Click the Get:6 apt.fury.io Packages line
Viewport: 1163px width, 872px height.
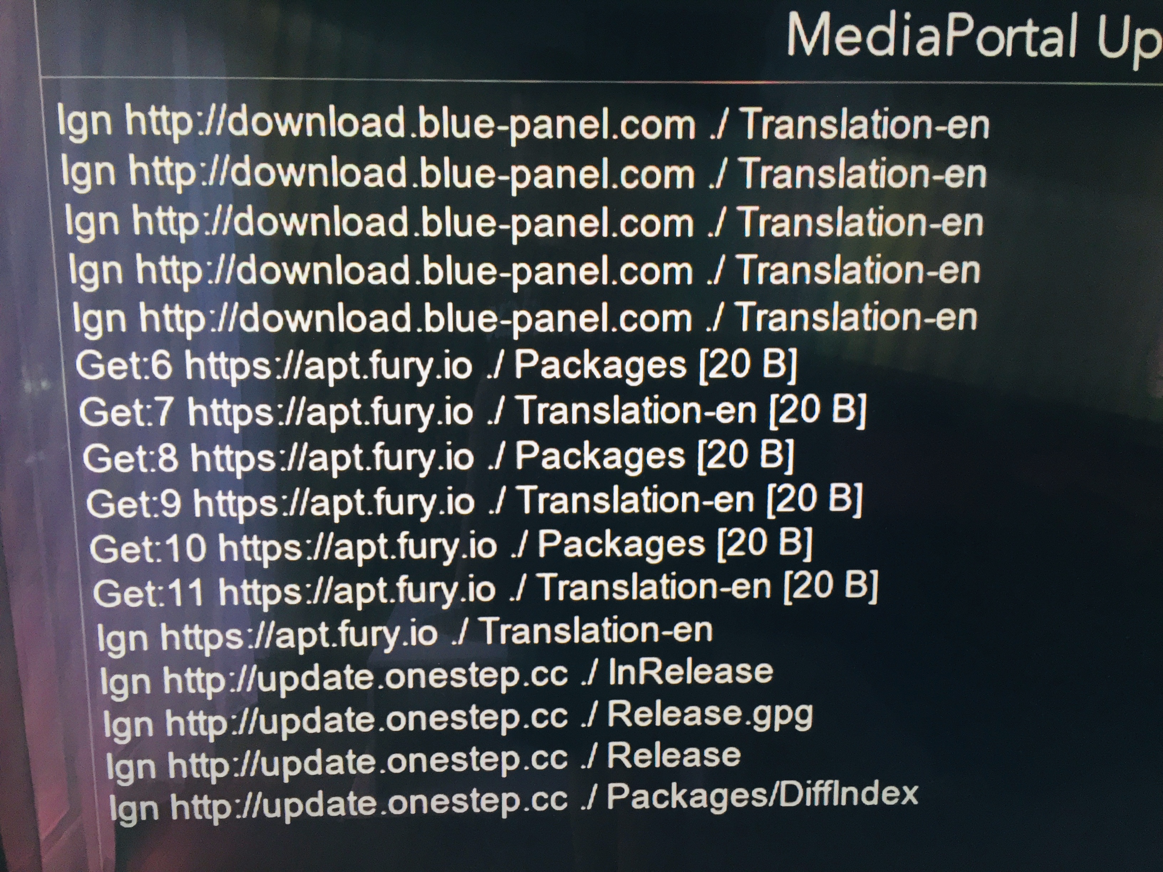click(436, 365)
